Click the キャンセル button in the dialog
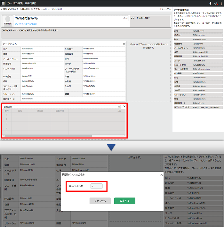 click(100, 201)
